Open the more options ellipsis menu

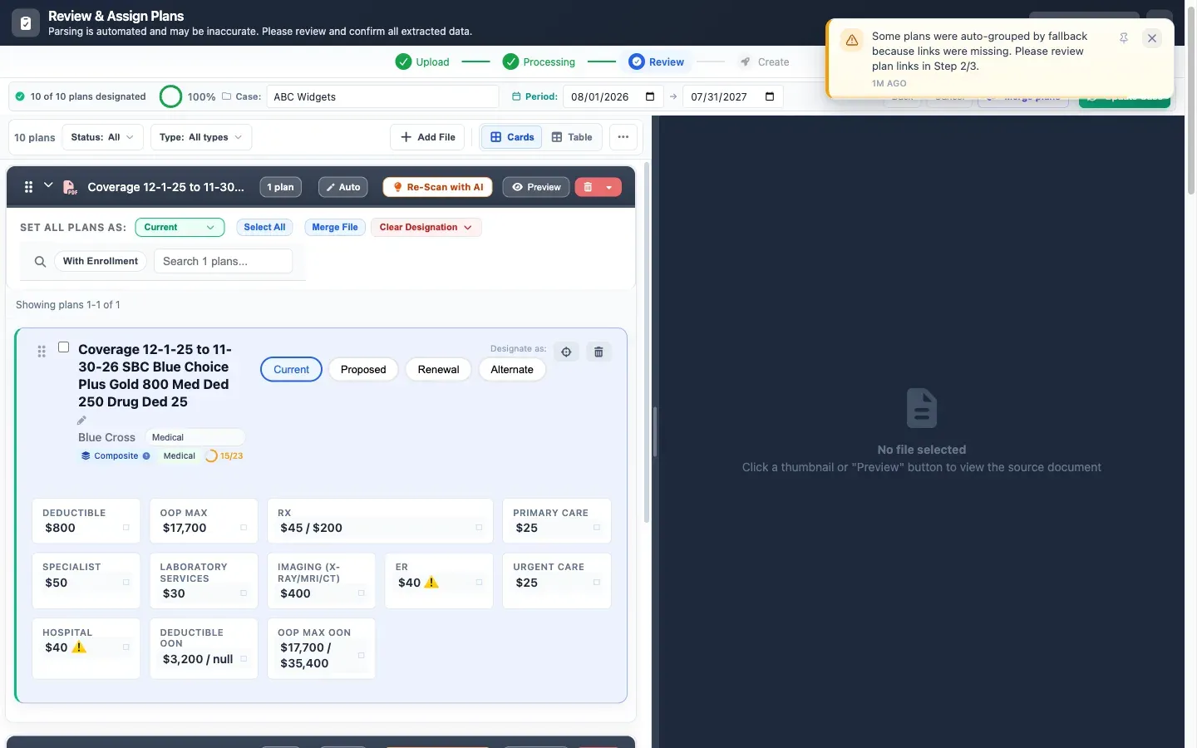coord(623,137)
